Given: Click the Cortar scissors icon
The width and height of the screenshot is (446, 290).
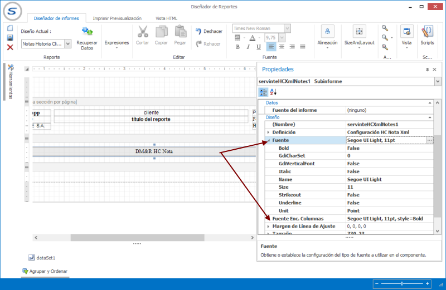Looking at the screenshot, I should tap(142, 32).
